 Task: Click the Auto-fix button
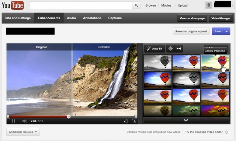pyautogui.click(x=155, y=49)
